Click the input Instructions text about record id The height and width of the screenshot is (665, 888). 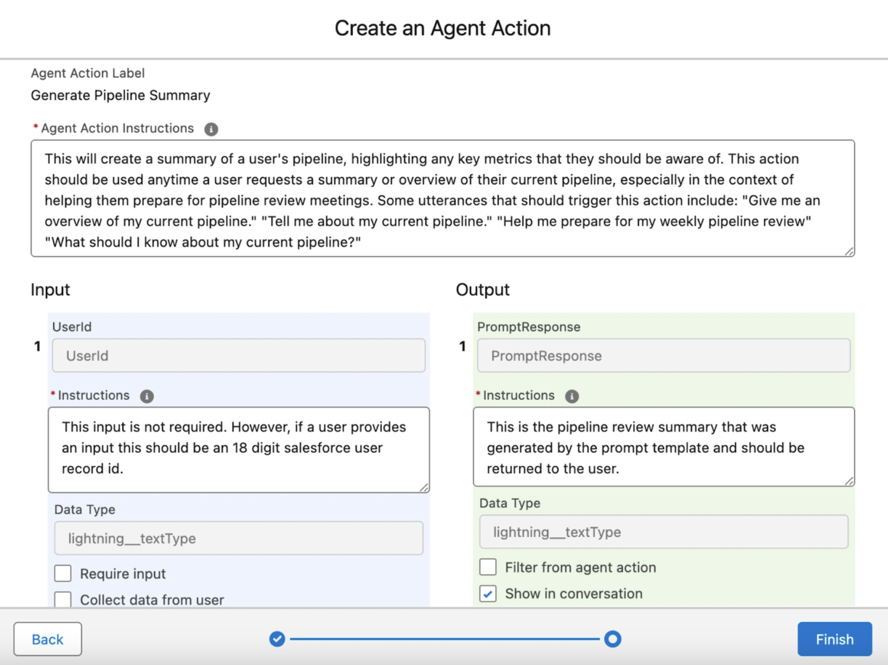(x=239, y=449)
